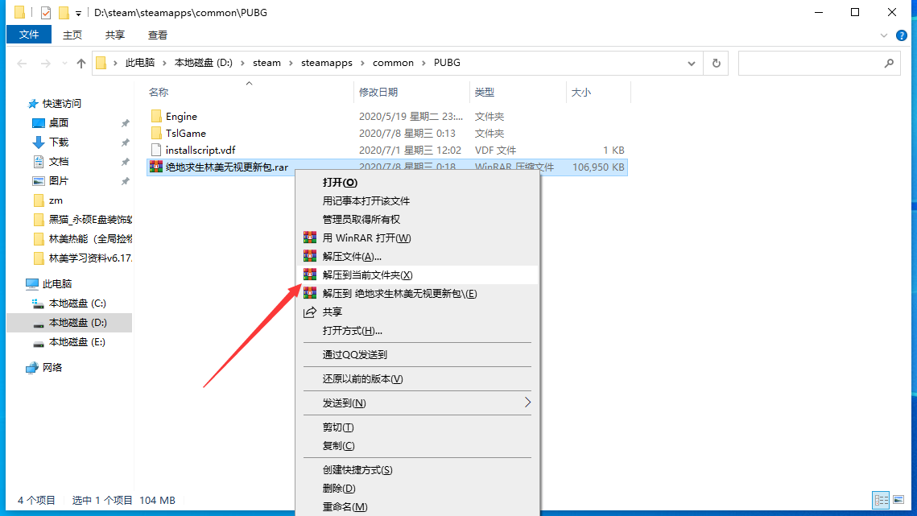917x516 pixels.
Task: Choose 复制(C) from context menu
Action: click(418, 446)
